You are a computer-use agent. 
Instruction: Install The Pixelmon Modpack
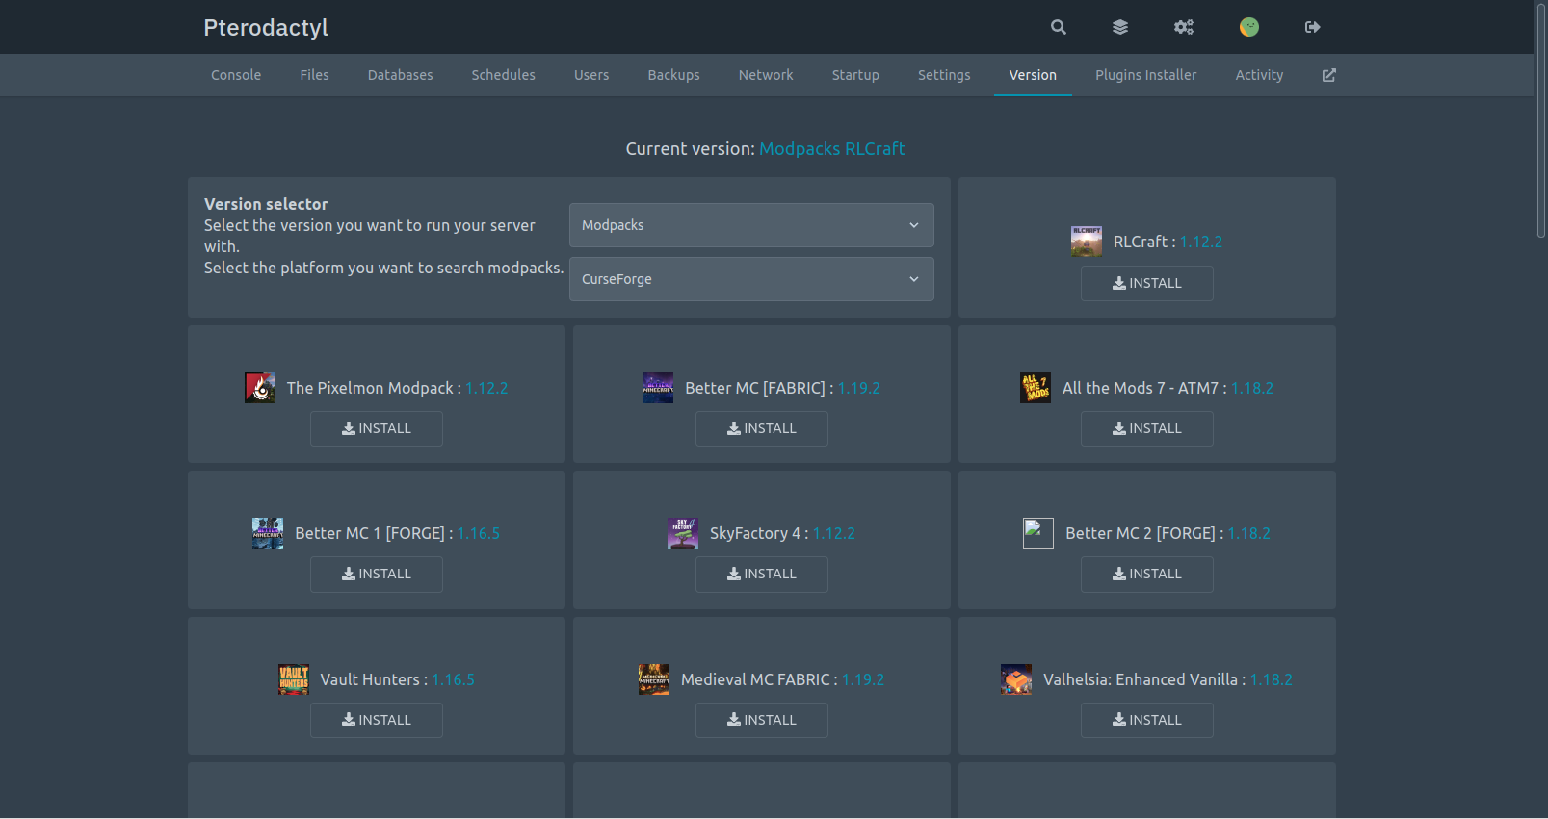tap(376, 428)
